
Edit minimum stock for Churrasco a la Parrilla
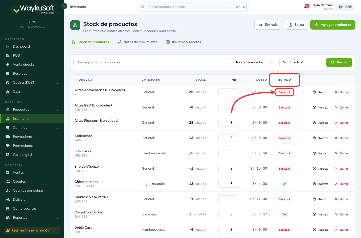pyautogui.click(x=228, y=199)
